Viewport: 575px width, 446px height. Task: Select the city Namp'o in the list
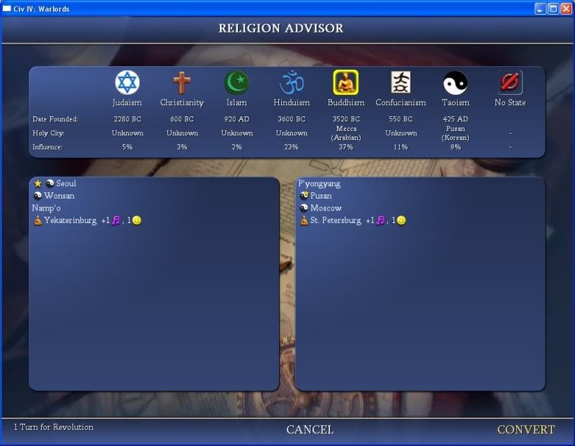point(46,208)
